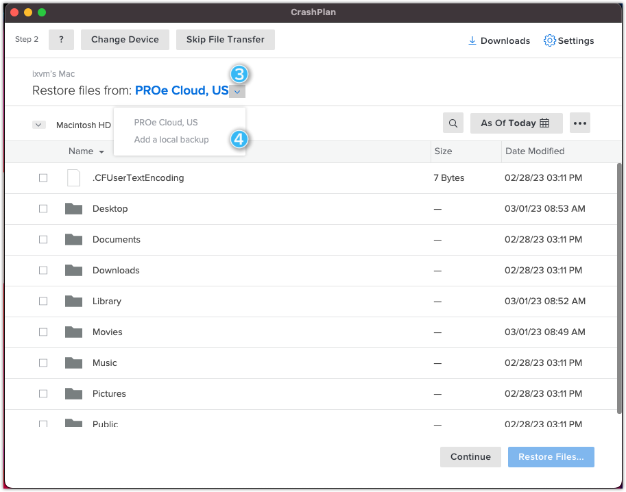
Task: Open the search magnifier icon button
Action: coord(453,123)
